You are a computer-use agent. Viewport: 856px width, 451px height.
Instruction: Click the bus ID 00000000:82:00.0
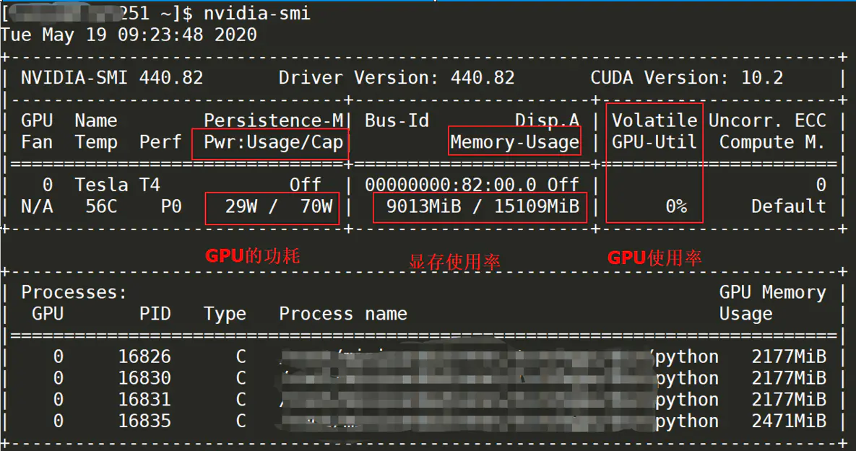click(x=450, y=185)
